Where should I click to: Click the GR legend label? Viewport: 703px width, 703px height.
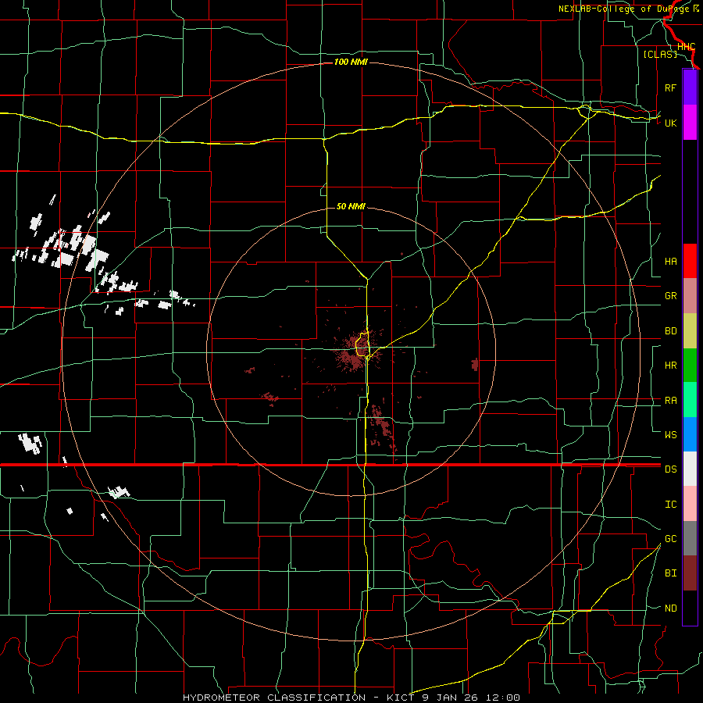(x=670, y=296)
